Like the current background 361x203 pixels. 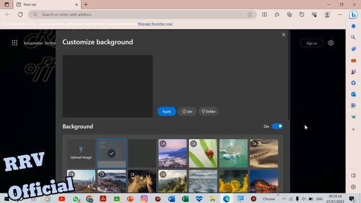click(x=187, y=112)
